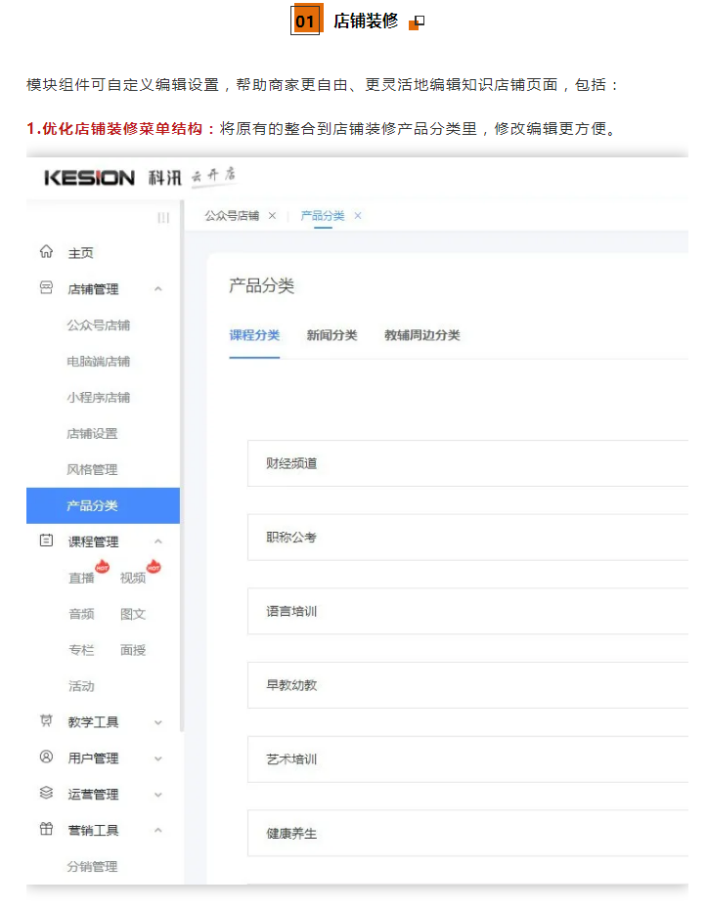Collapse the 店铺管理 menu chevron
The width and height of the screenshot is (707, 909).
(x=158, y=289)
